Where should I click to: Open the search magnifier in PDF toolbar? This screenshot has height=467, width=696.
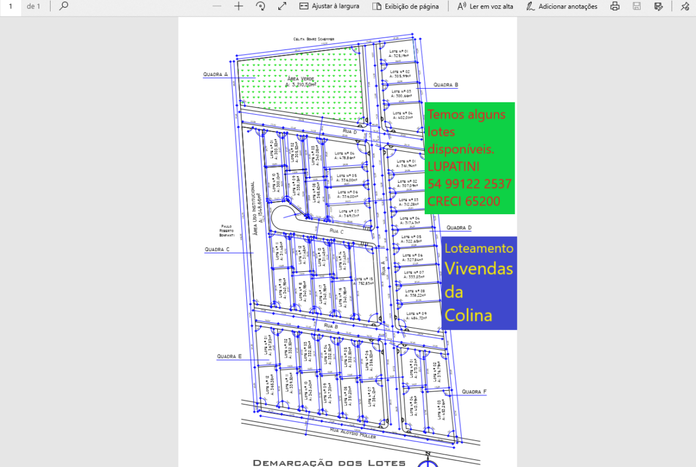tap(64, 7)
